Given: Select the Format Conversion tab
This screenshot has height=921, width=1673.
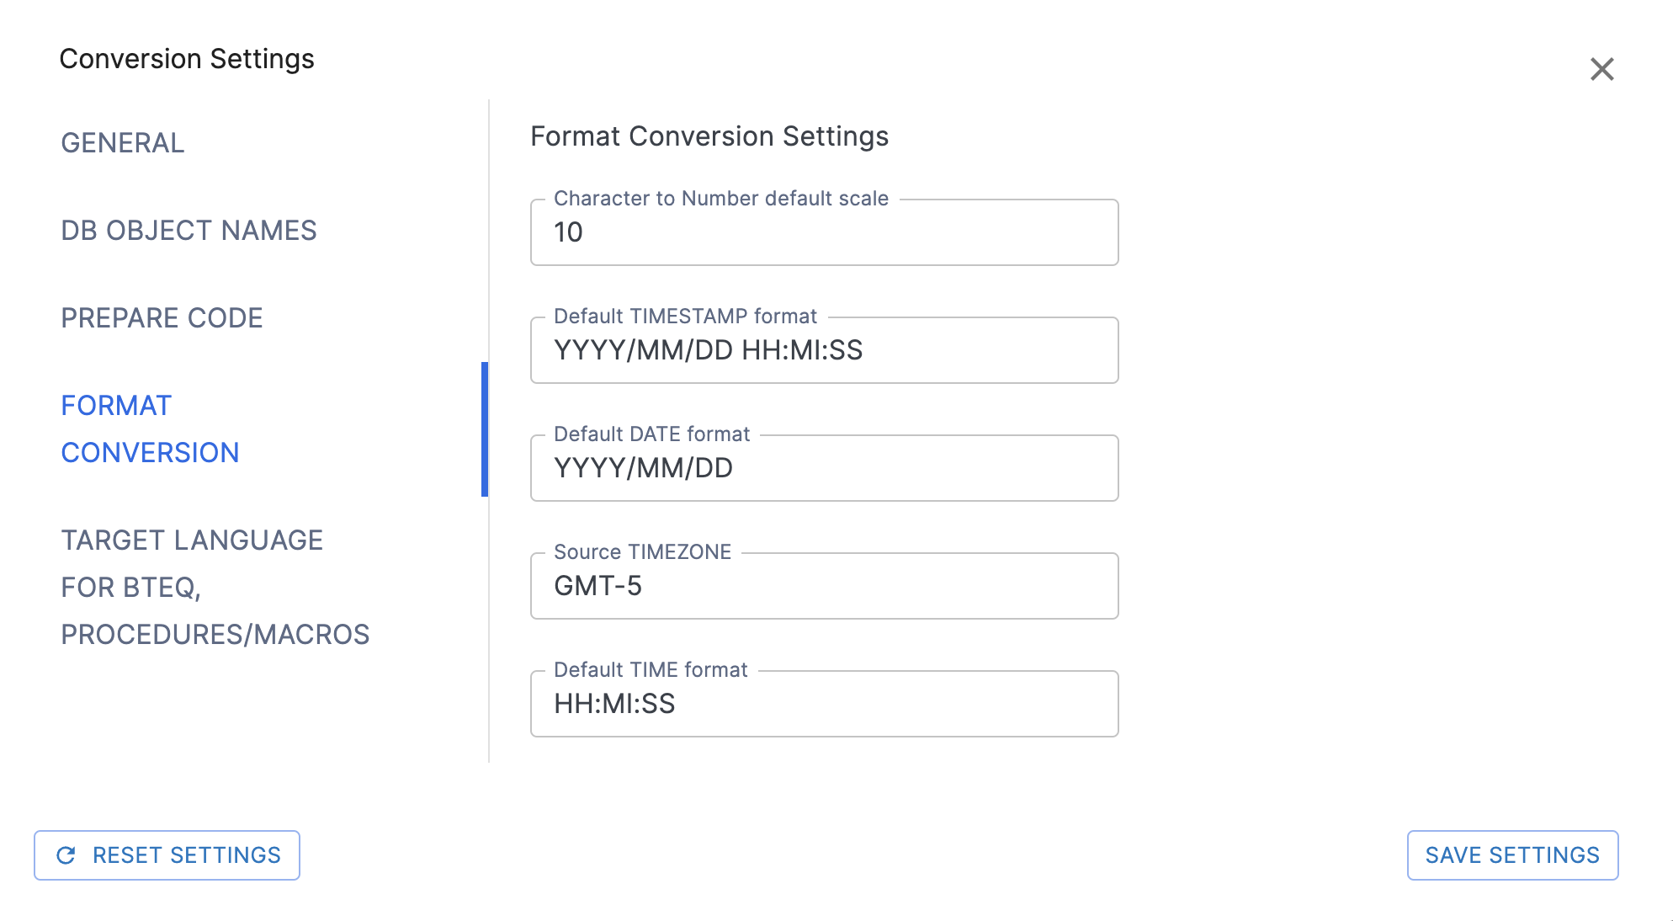Looking at the screenshot, I should point(150,429).
